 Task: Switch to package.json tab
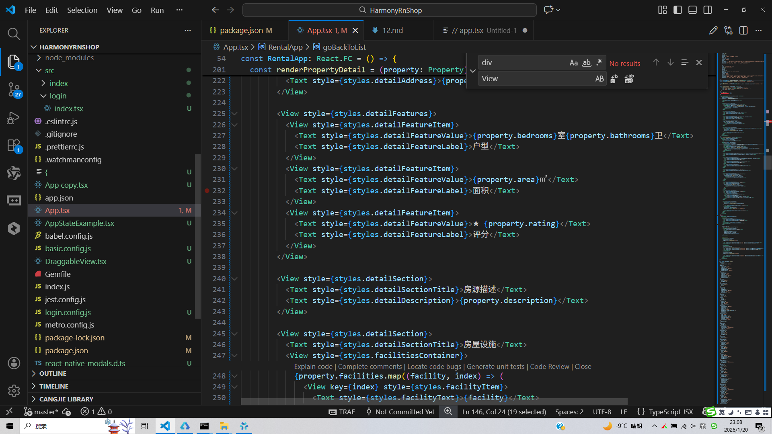[241, 31]
